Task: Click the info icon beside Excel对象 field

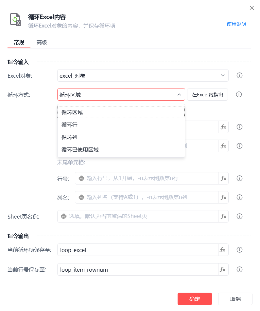Action: coord(239,75)
